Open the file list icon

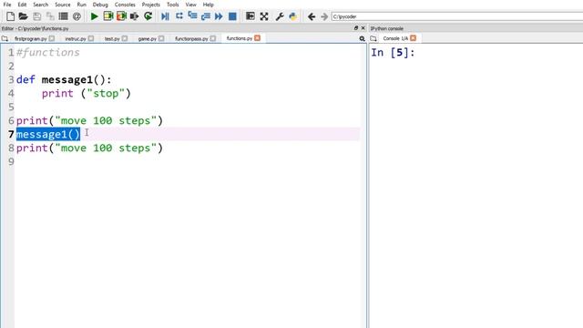tap(63, 16)
